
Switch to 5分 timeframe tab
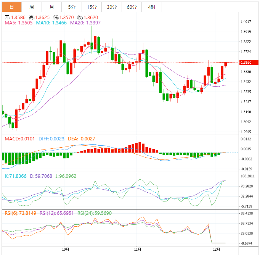72,7
